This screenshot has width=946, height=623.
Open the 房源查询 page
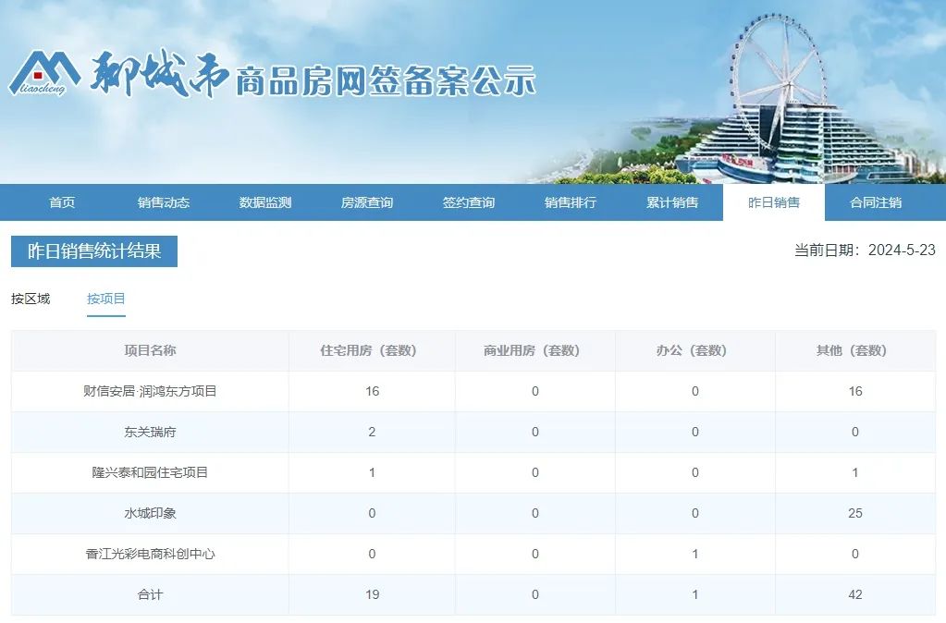(x=366, y=202)
